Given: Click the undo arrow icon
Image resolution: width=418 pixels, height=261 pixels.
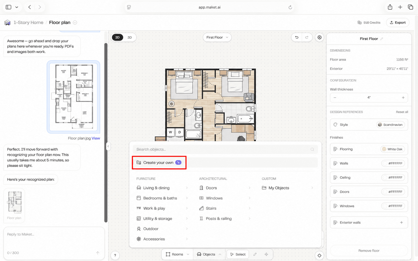Looking at the screenshot, I should click(x=297, y=37).
